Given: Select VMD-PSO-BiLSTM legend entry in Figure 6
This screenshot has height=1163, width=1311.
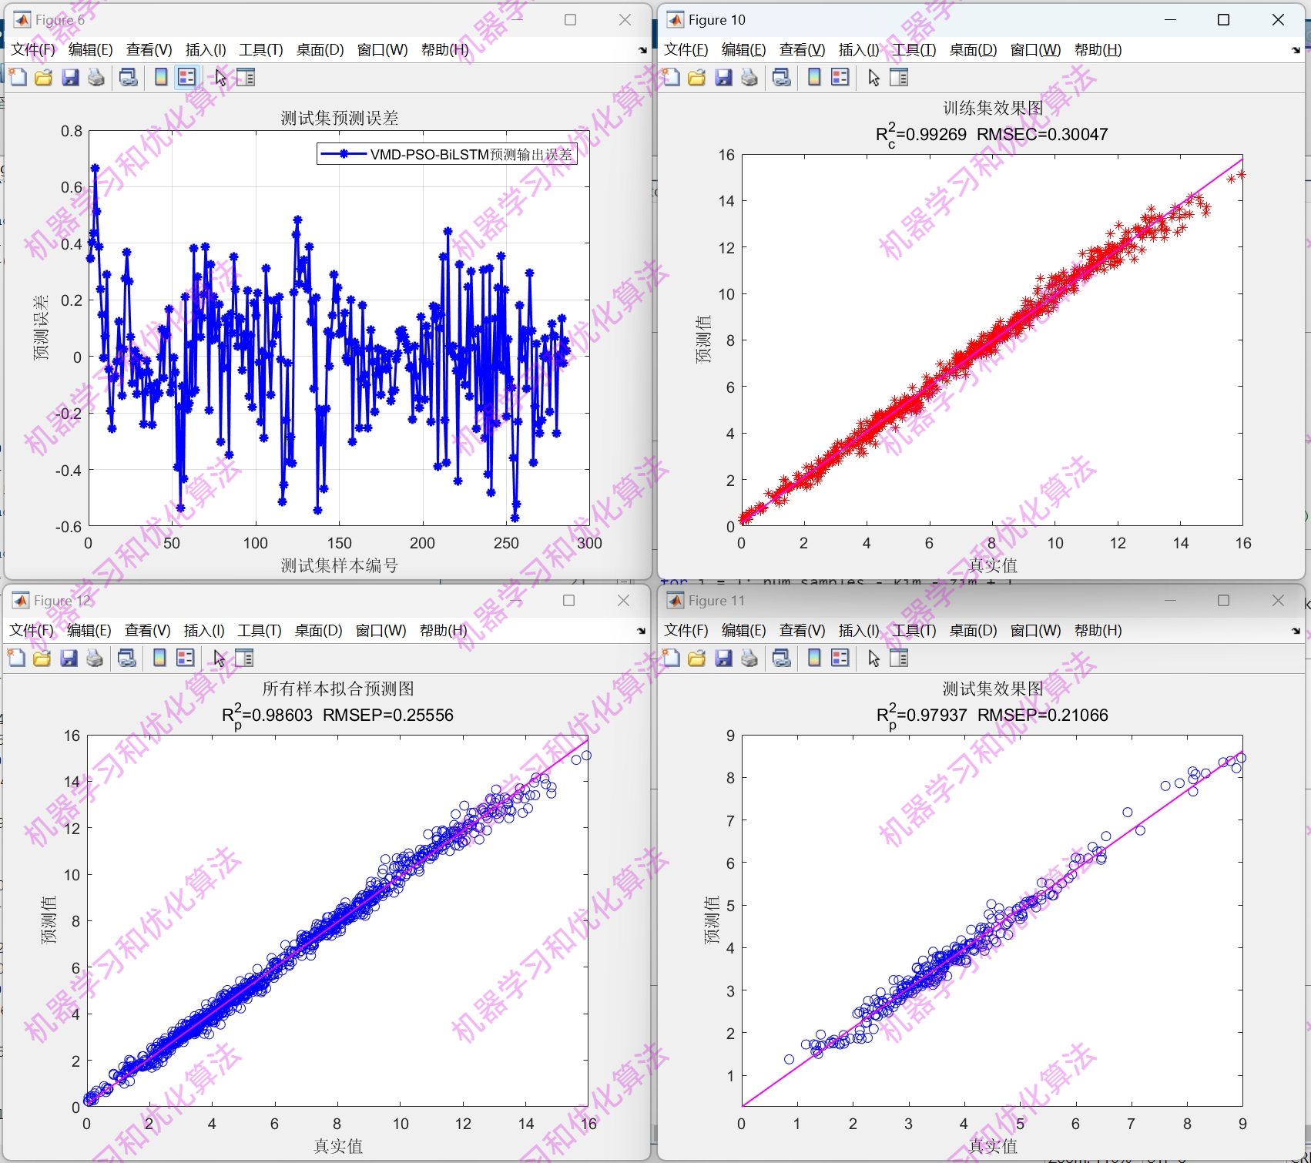Looking at the screenshot, I should click(x=447, y=154).
